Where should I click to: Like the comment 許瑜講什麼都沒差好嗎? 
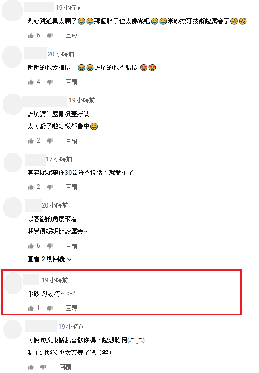(31, 141)
